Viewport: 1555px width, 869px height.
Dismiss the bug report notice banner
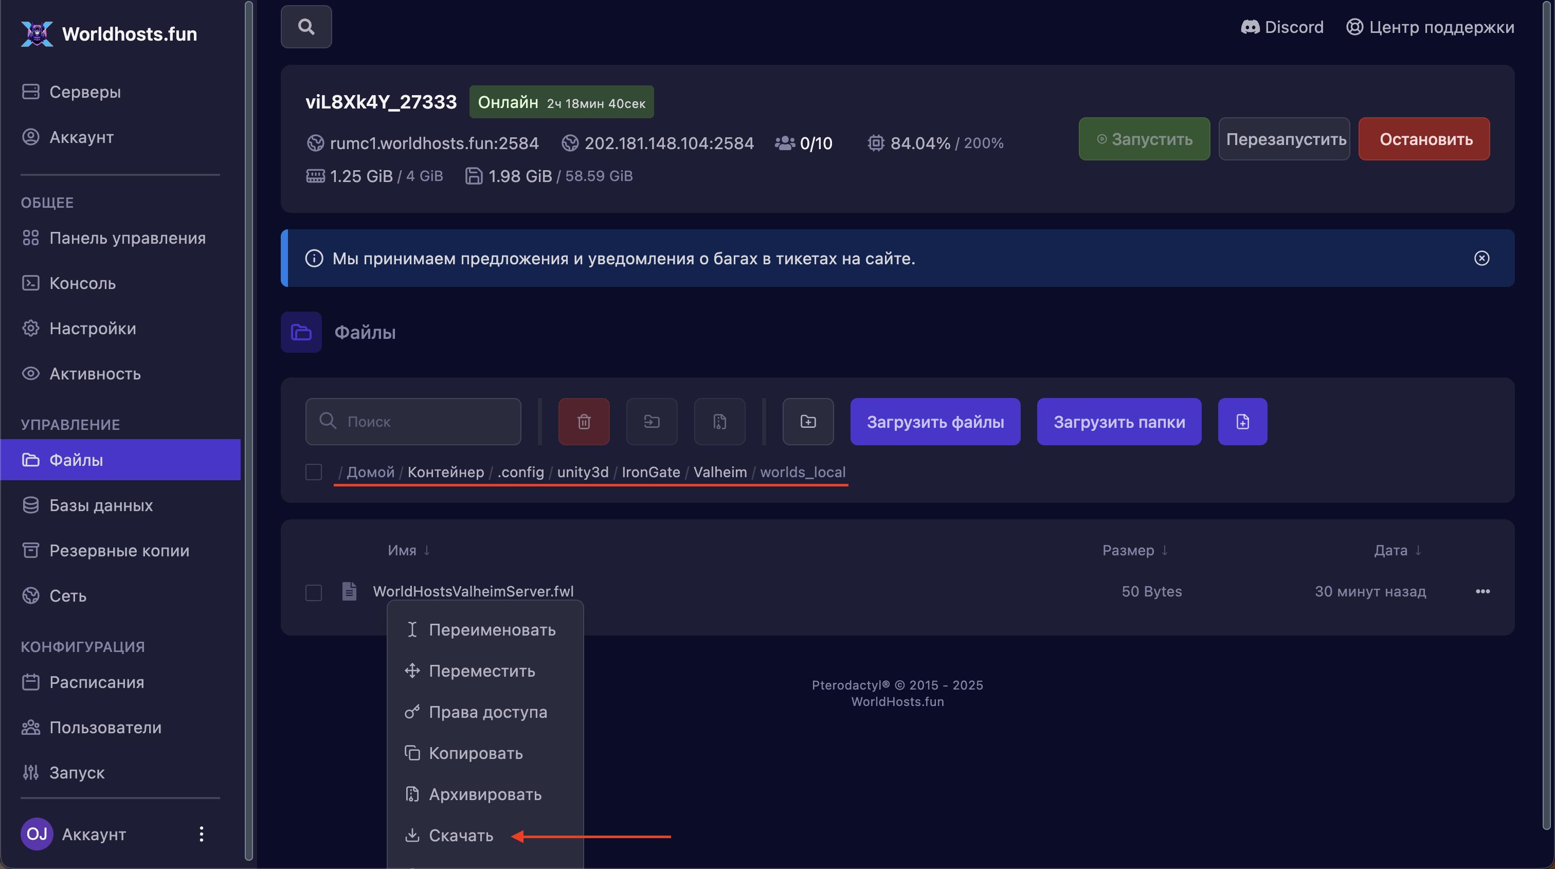(x=1481, y=258)
